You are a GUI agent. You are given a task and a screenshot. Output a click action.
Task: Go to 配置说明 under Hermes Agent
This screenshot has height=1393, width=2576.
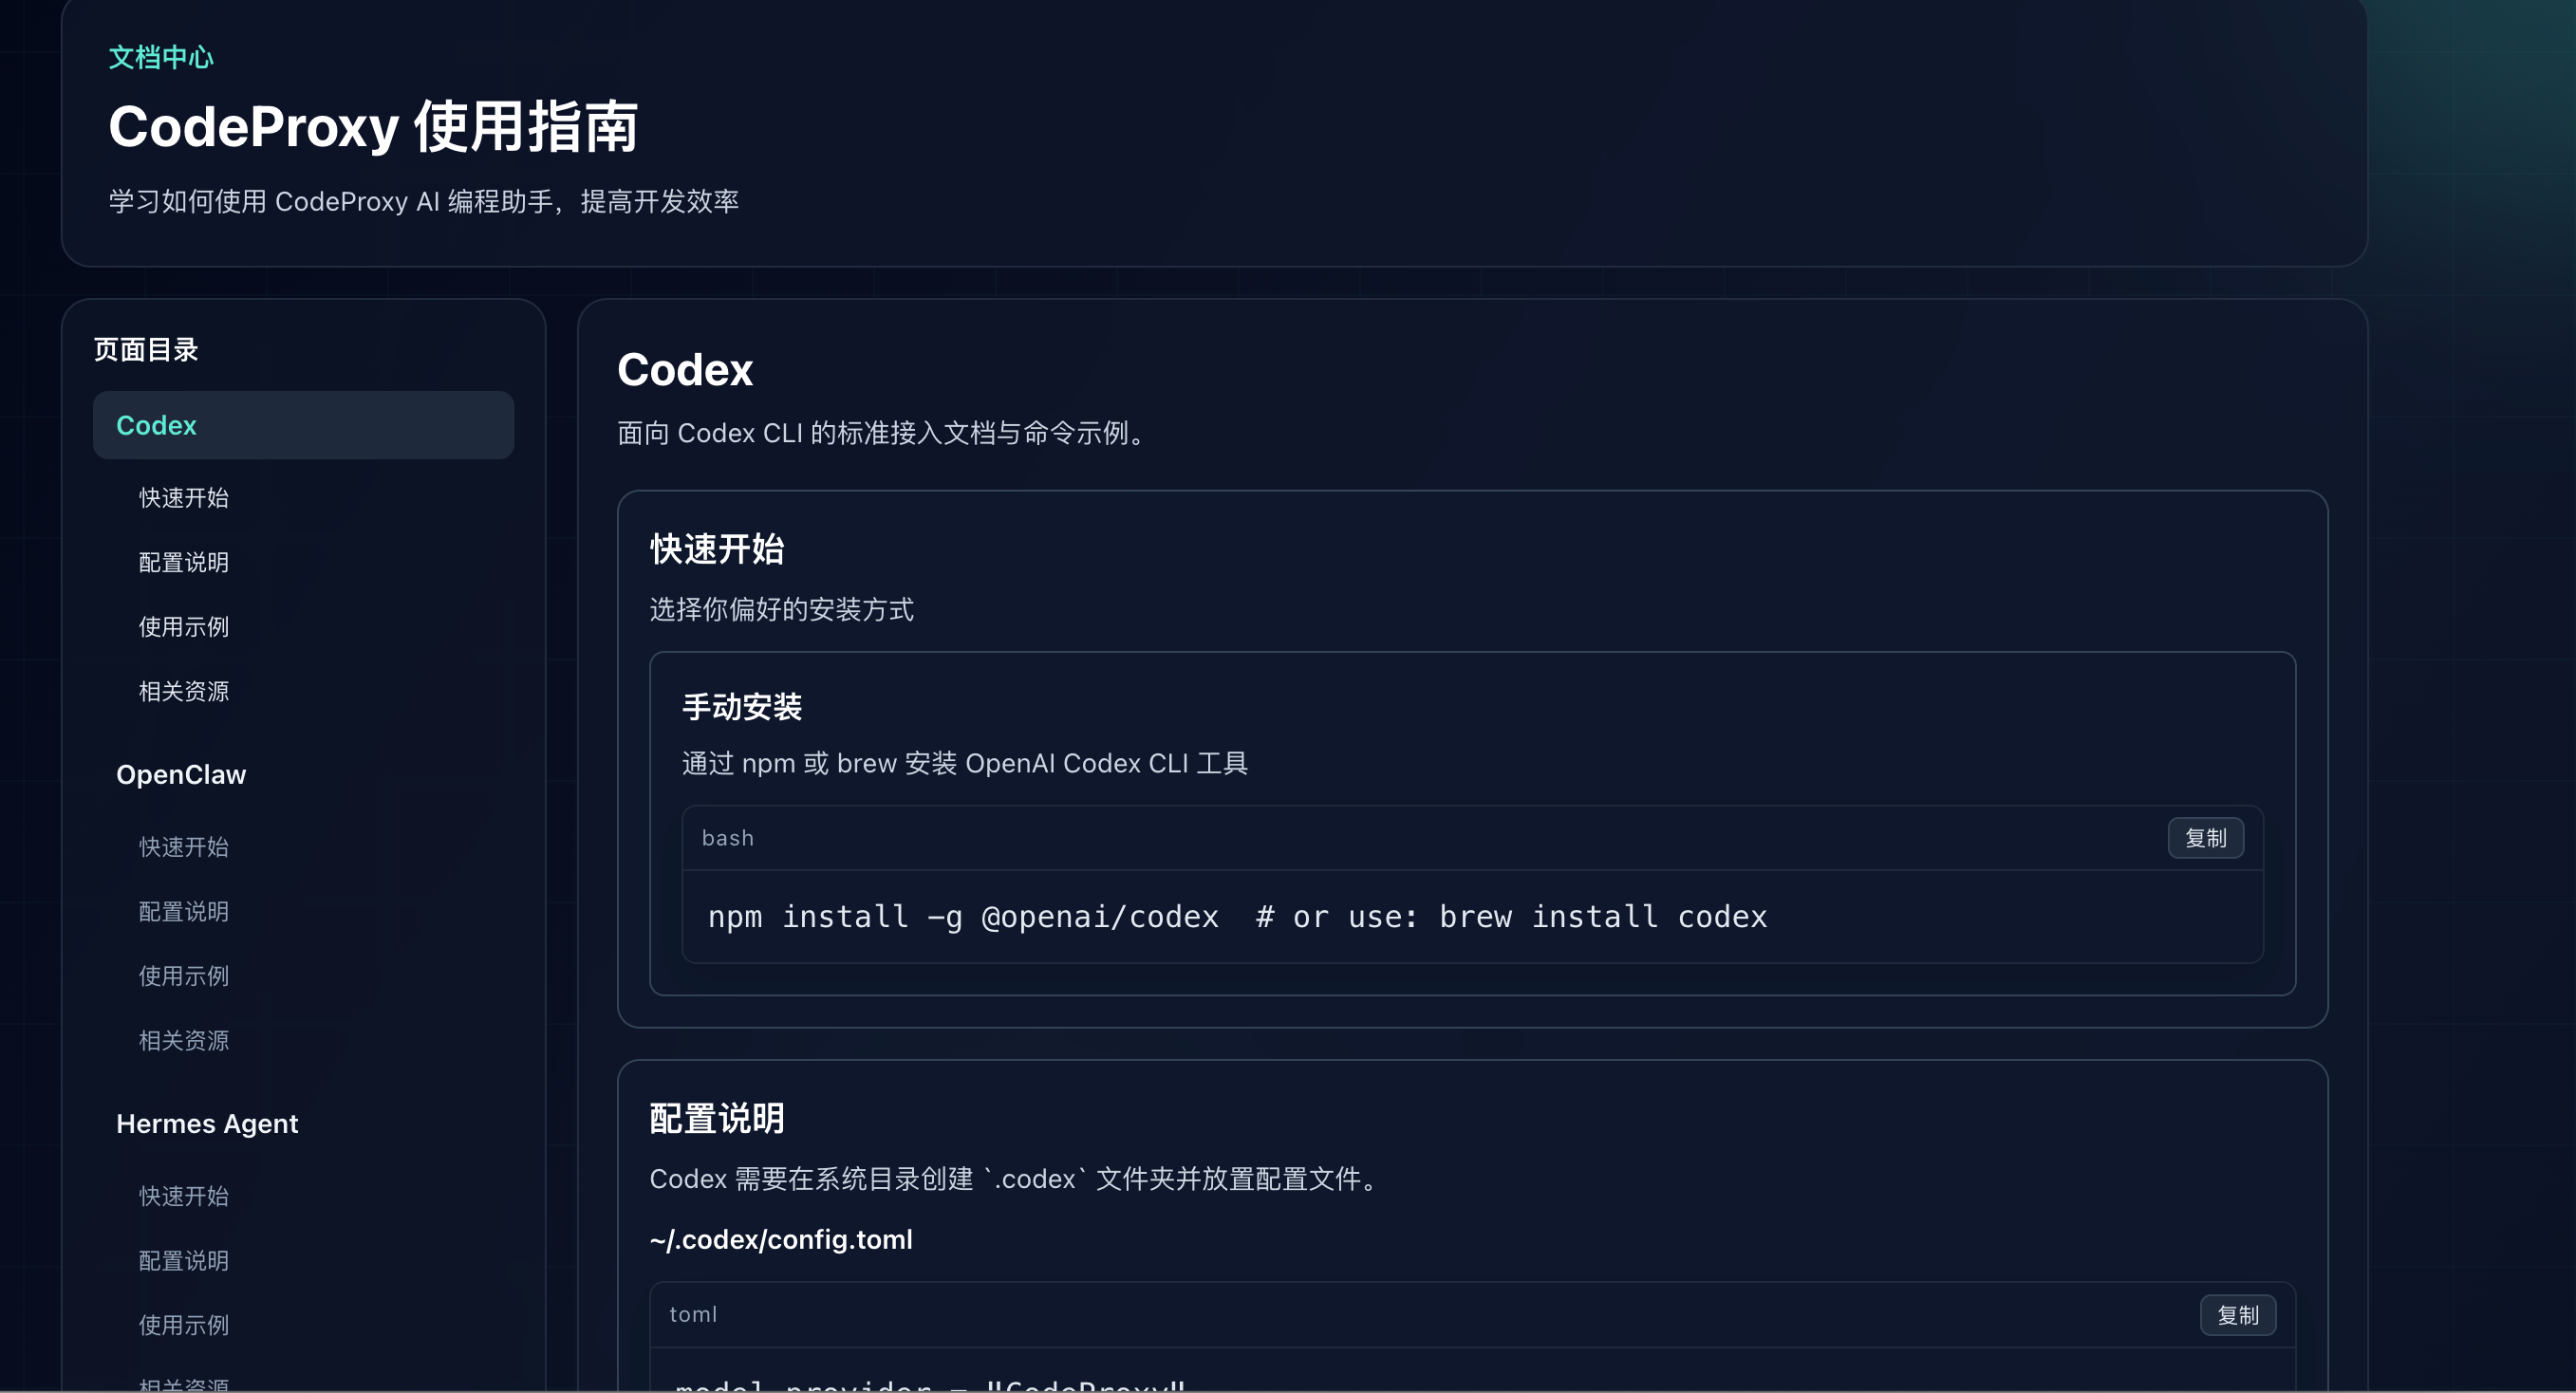point(184,1260)
